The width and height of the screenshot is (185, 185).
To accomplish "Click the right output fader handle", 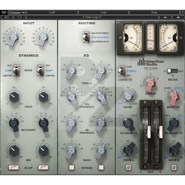I will pyautogui.click(x=160, y=132).
